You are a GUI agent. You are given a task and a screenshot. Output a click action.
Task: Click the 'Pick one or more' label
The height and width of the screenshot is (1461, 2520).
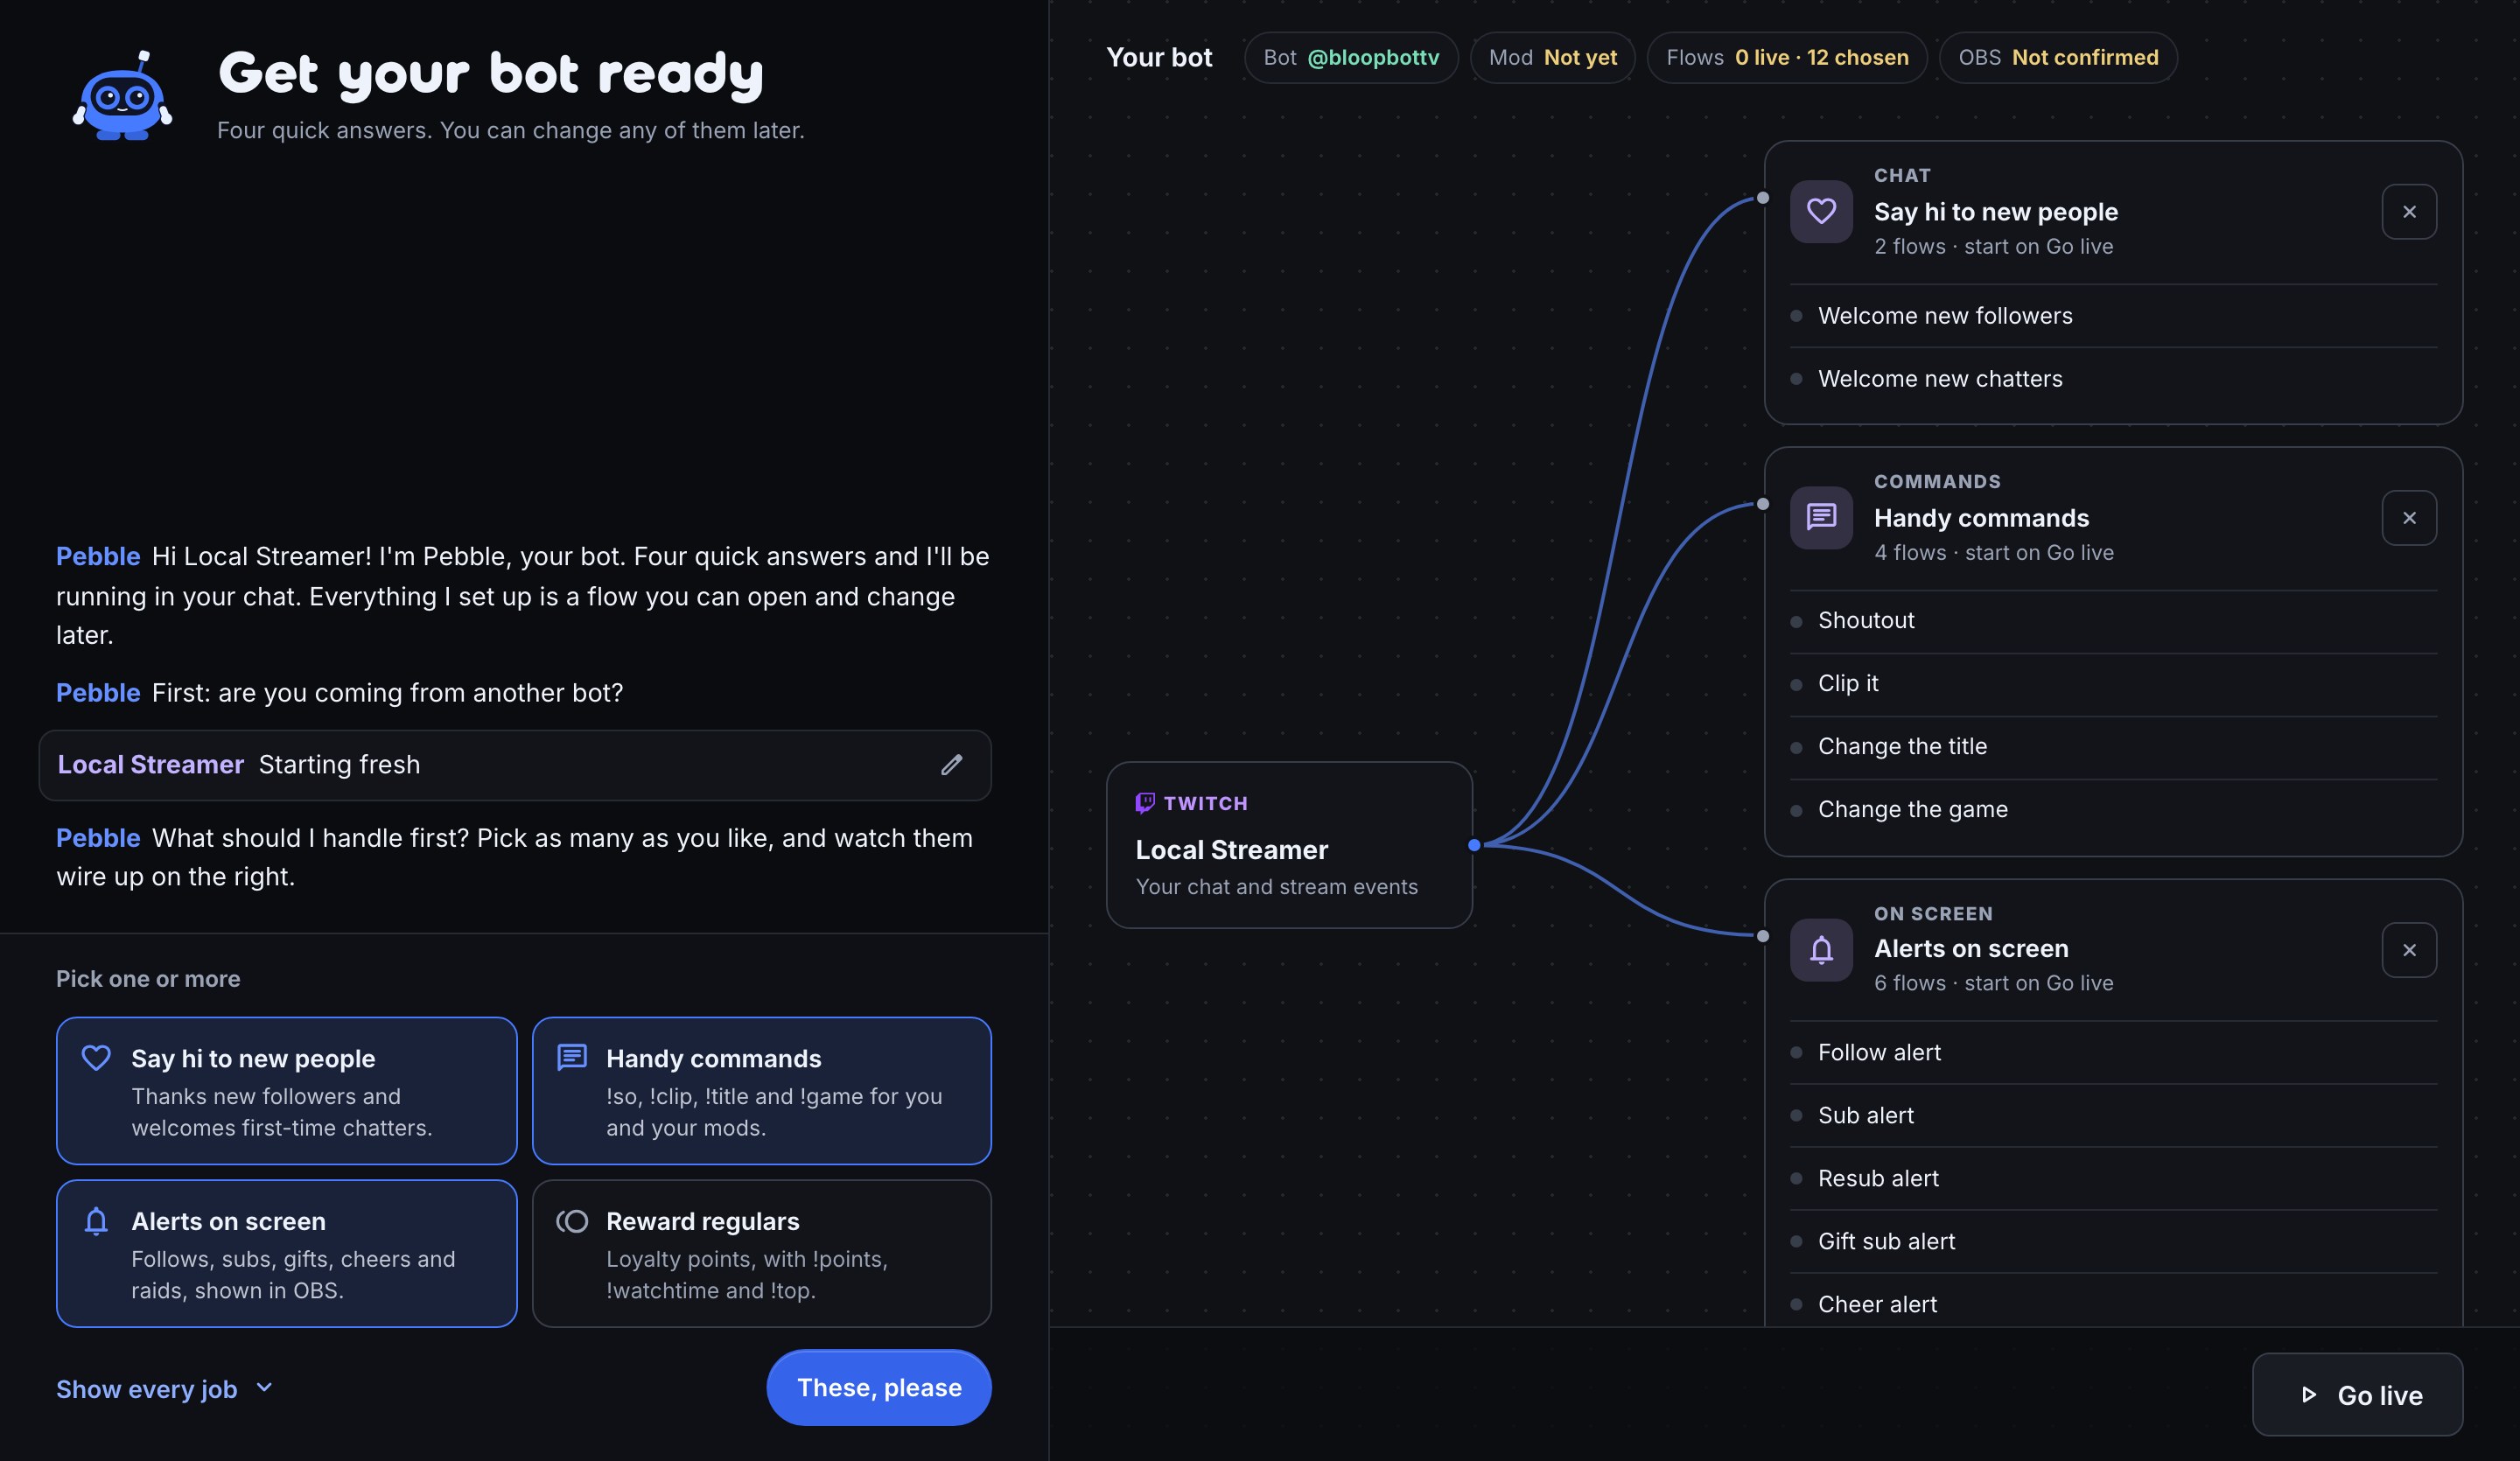pos(148,980)
